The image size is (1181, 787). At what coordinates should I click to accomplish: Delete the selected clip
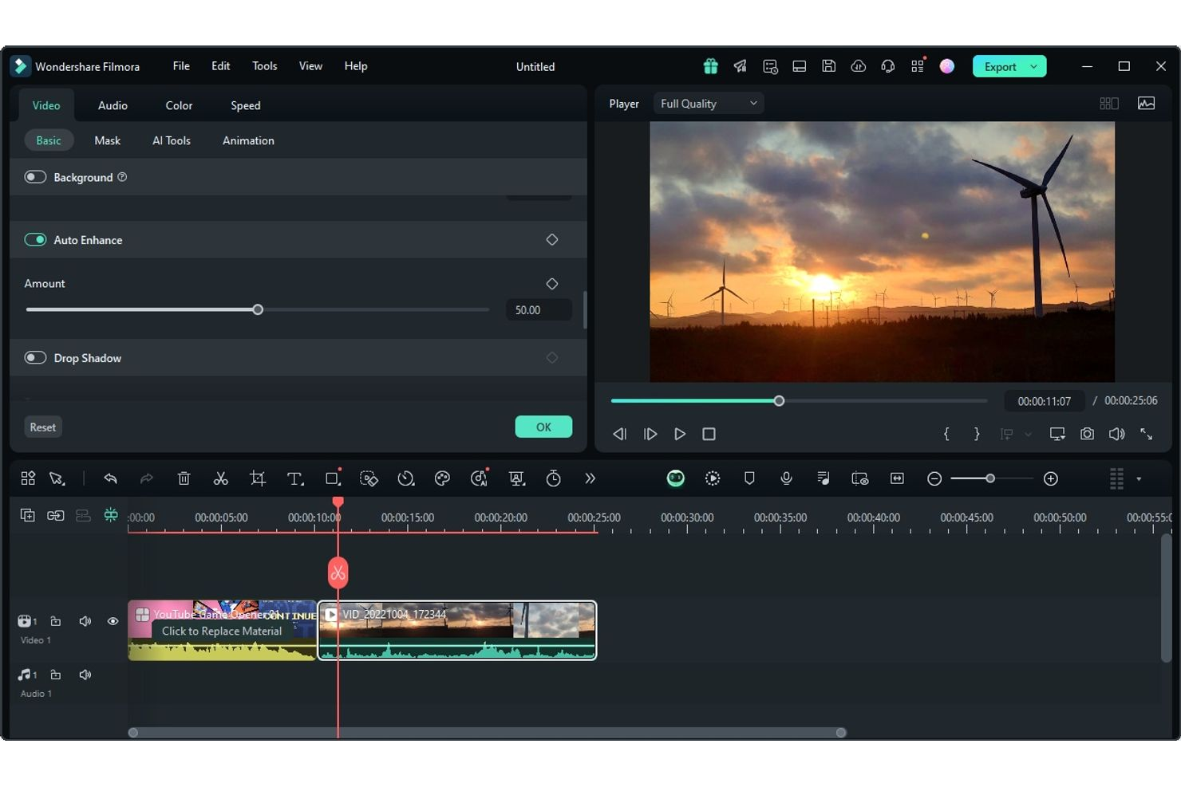(x=184, y=478)
